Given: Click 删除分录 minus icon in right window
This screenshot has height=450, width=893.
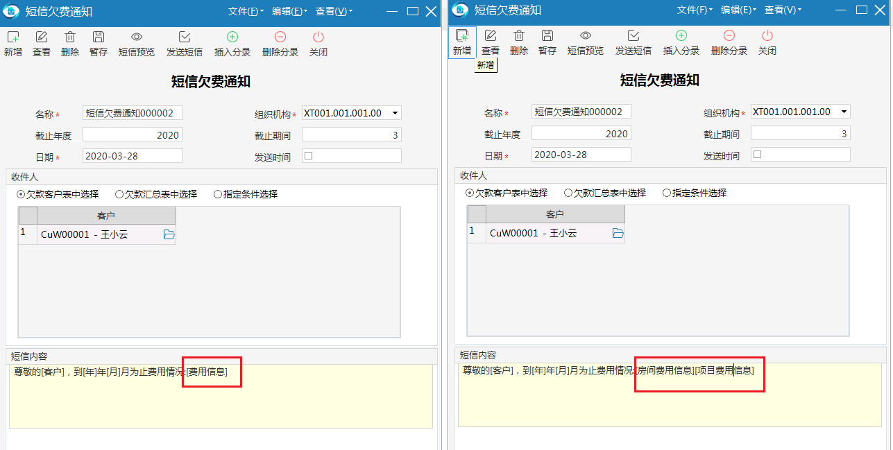Looking at the screenshot, I should 729,35.
